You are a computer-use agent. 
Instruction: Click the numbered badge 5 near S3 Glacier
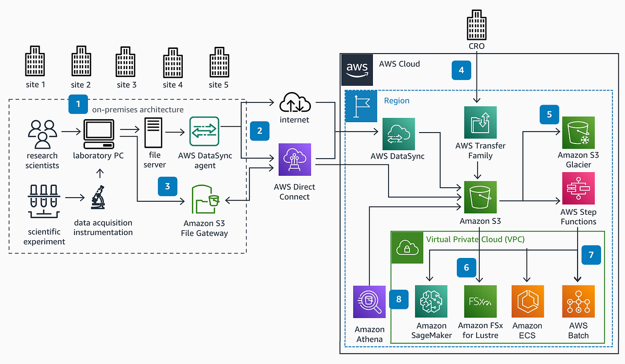click(x=549, y=114)
